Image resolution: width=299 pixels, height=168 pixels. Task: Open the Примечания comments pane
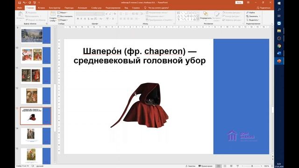[x=206, y=166]
